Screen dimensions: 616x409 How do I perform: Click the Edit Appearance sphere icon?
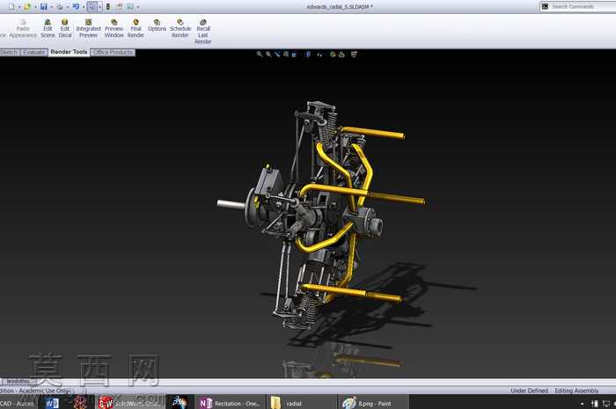tap(333, 55)
